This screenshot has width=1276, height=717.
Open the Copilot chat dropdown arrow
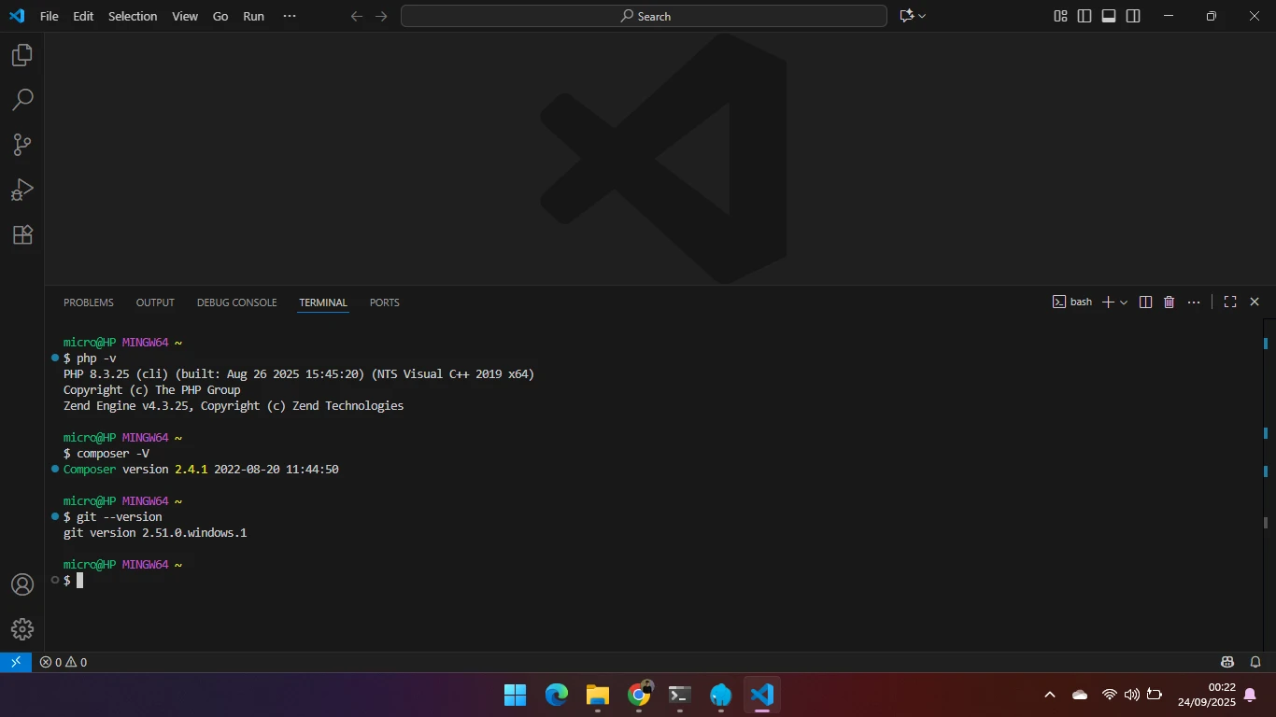[x=922, y=16]
